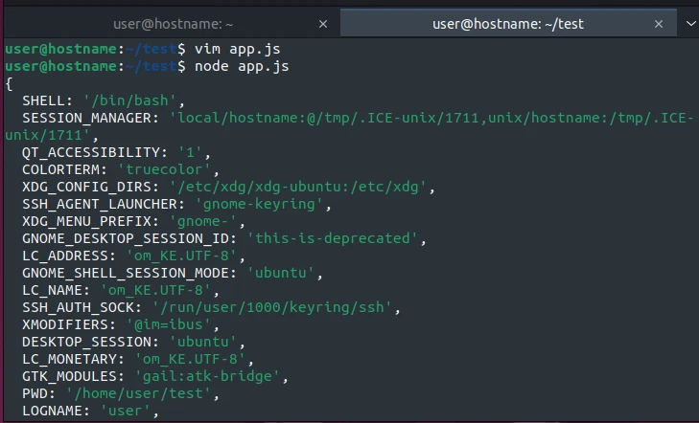This screenshot has width=699, height=423.
Task: Close the user@hostname: ~/test tab
Action: click(659, 23)
